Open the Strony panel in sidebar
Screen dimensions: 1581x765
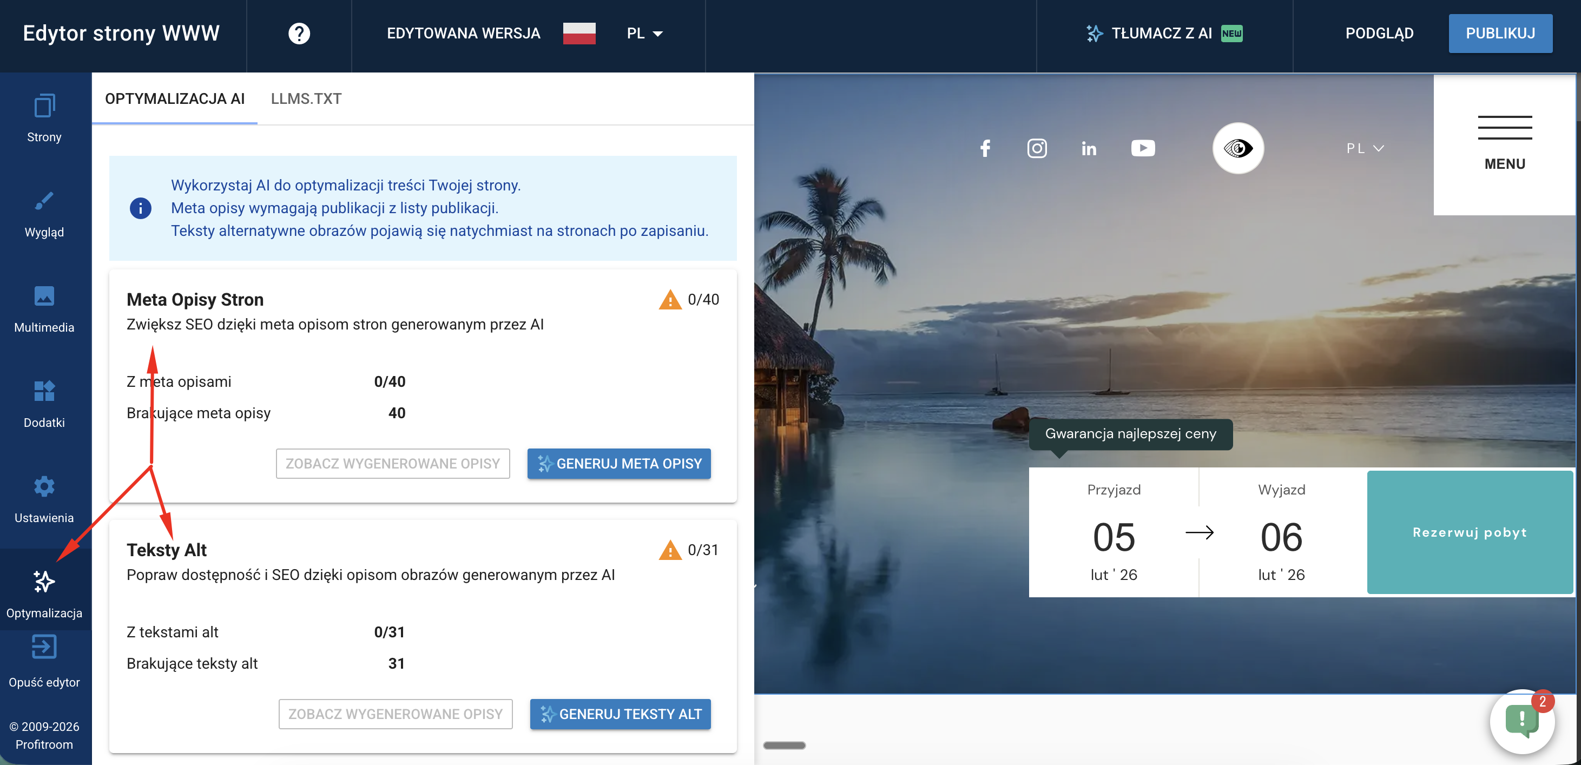point(44,116)
